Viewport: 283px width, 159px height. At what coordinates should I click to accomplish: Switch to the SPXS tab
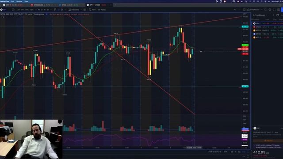click(72, 5)
